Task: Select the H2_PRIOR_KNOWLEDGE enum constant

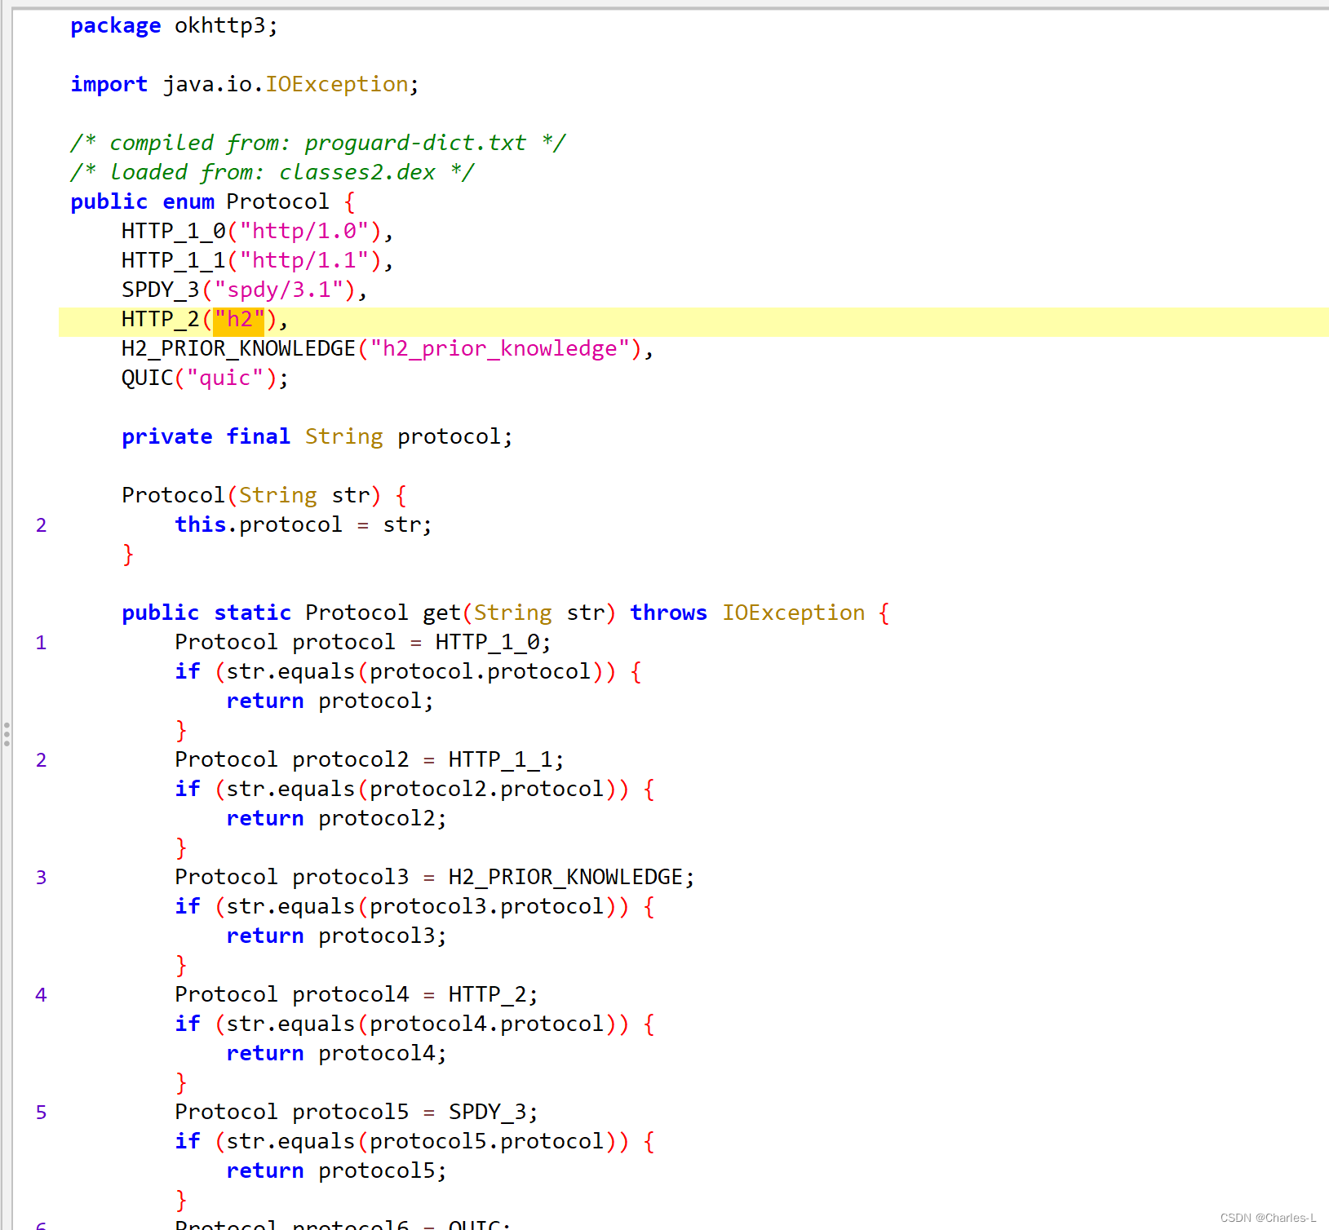Action: [236, 348]
